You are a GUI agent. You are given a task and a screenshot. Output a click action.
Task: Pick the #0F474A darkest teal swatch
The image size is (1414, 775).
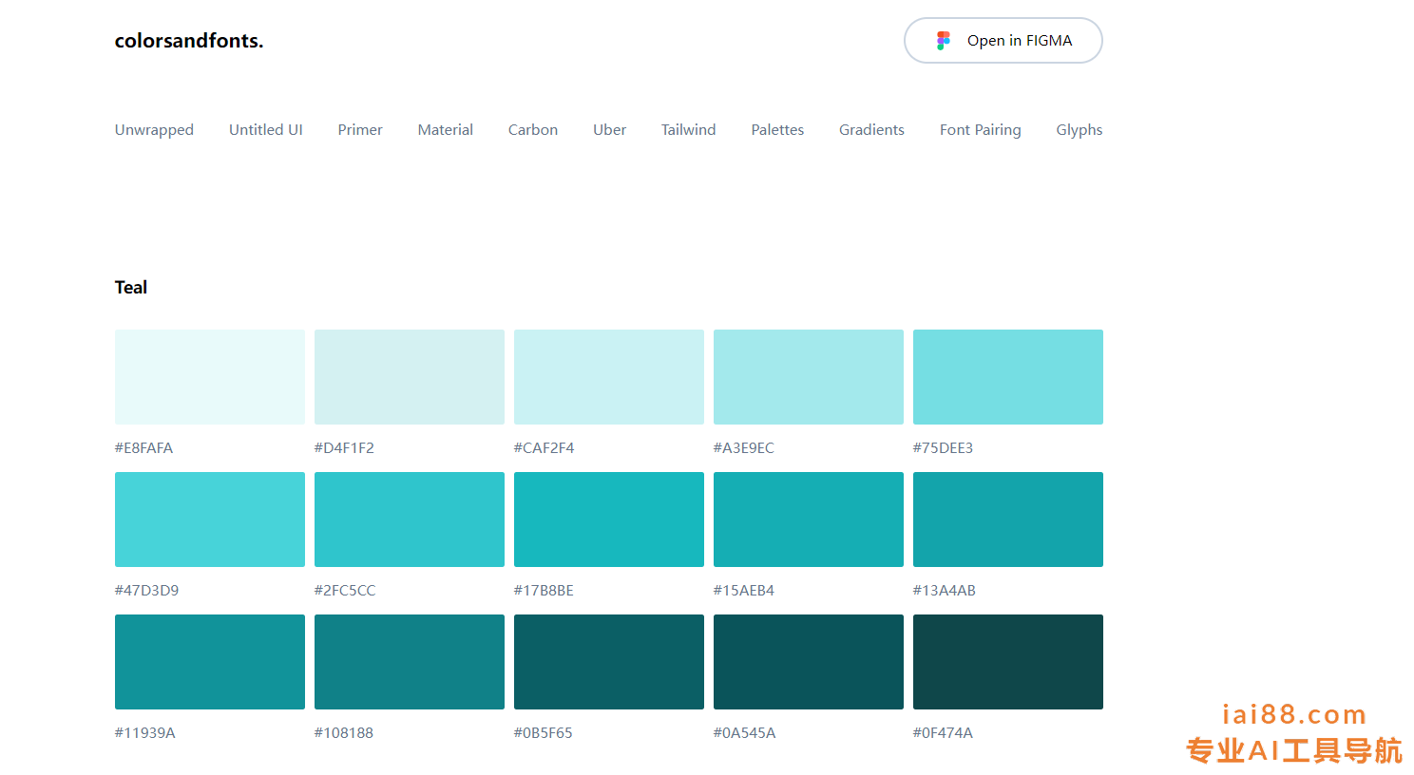pyautogui.click(x=1008, y=662)
